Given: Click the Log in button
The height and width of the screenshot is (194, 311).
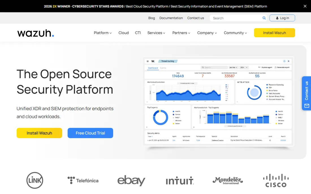Looking at the screenshot, I should (282, 18).
